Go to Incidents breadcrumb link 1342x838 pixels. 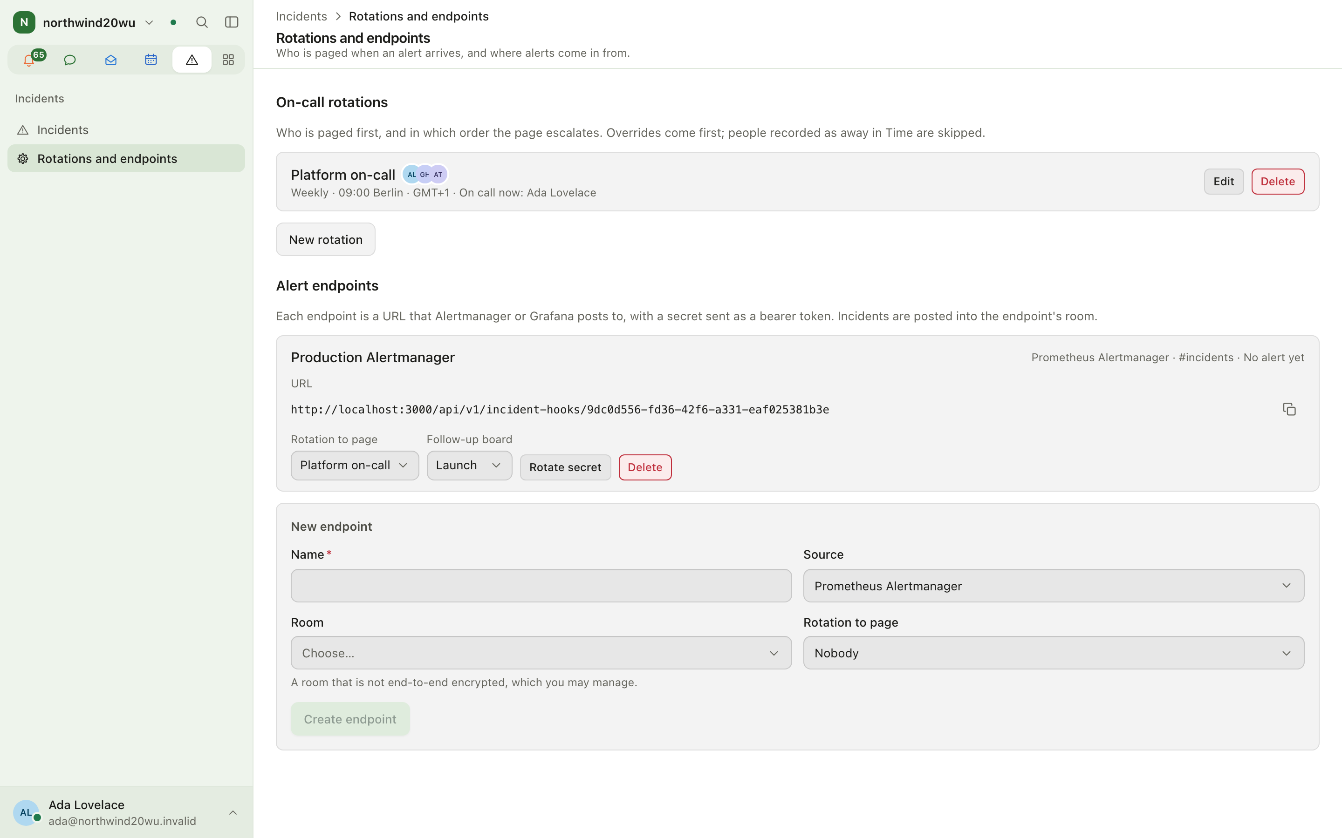pyautogui.click(x=301, y=16)
